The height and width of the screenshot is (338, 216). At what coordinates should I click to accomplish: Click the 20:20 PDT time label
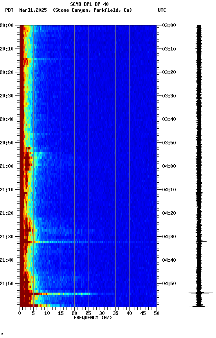pos(7,72)
